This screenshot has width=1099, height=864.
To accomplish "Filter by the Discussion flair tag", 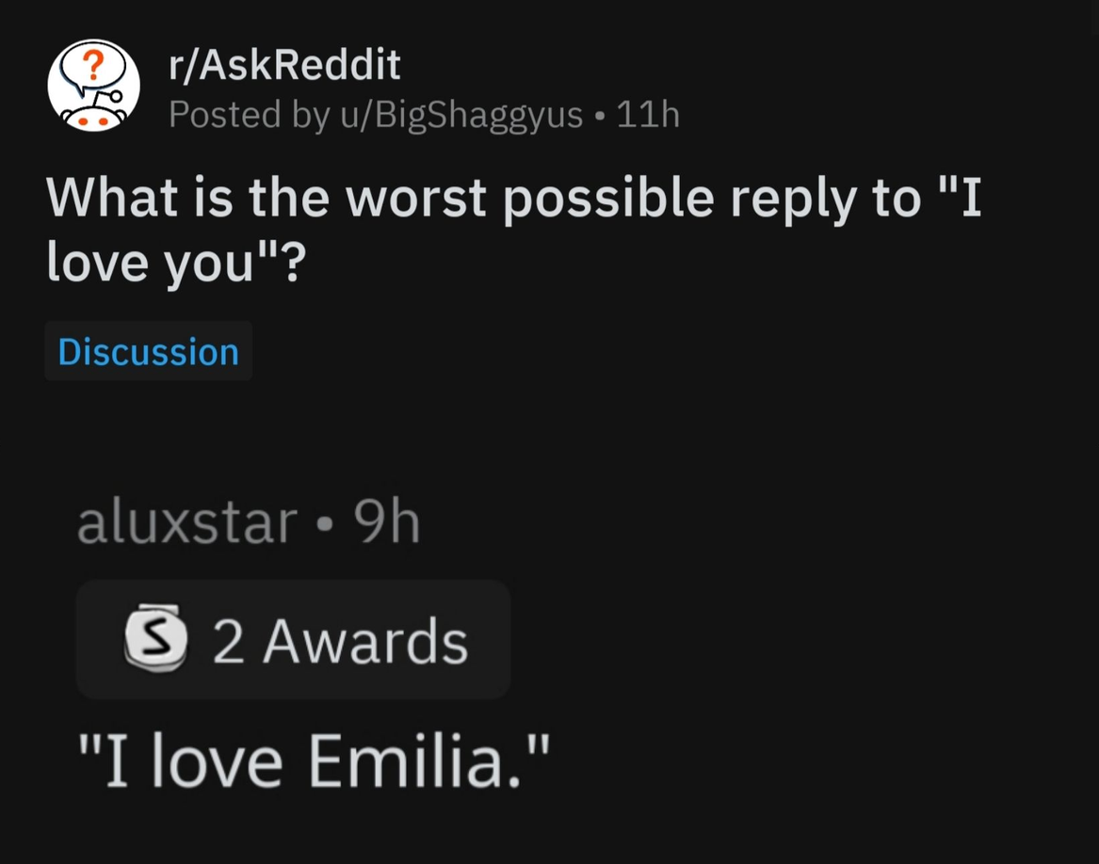I will tap(149, 351).
